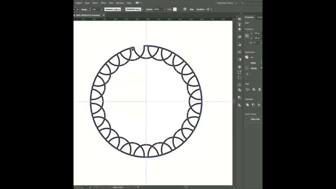Open the Effect menu

pyautogui.click(x=103, y=3)
